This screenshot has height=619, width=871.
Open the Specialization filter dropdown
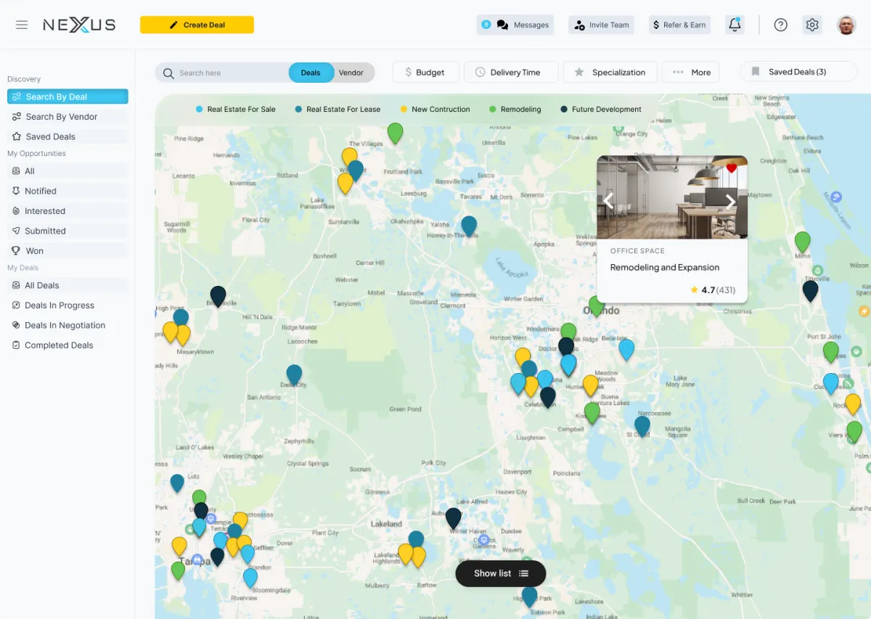pyautogui.click(x=610, y=73)
